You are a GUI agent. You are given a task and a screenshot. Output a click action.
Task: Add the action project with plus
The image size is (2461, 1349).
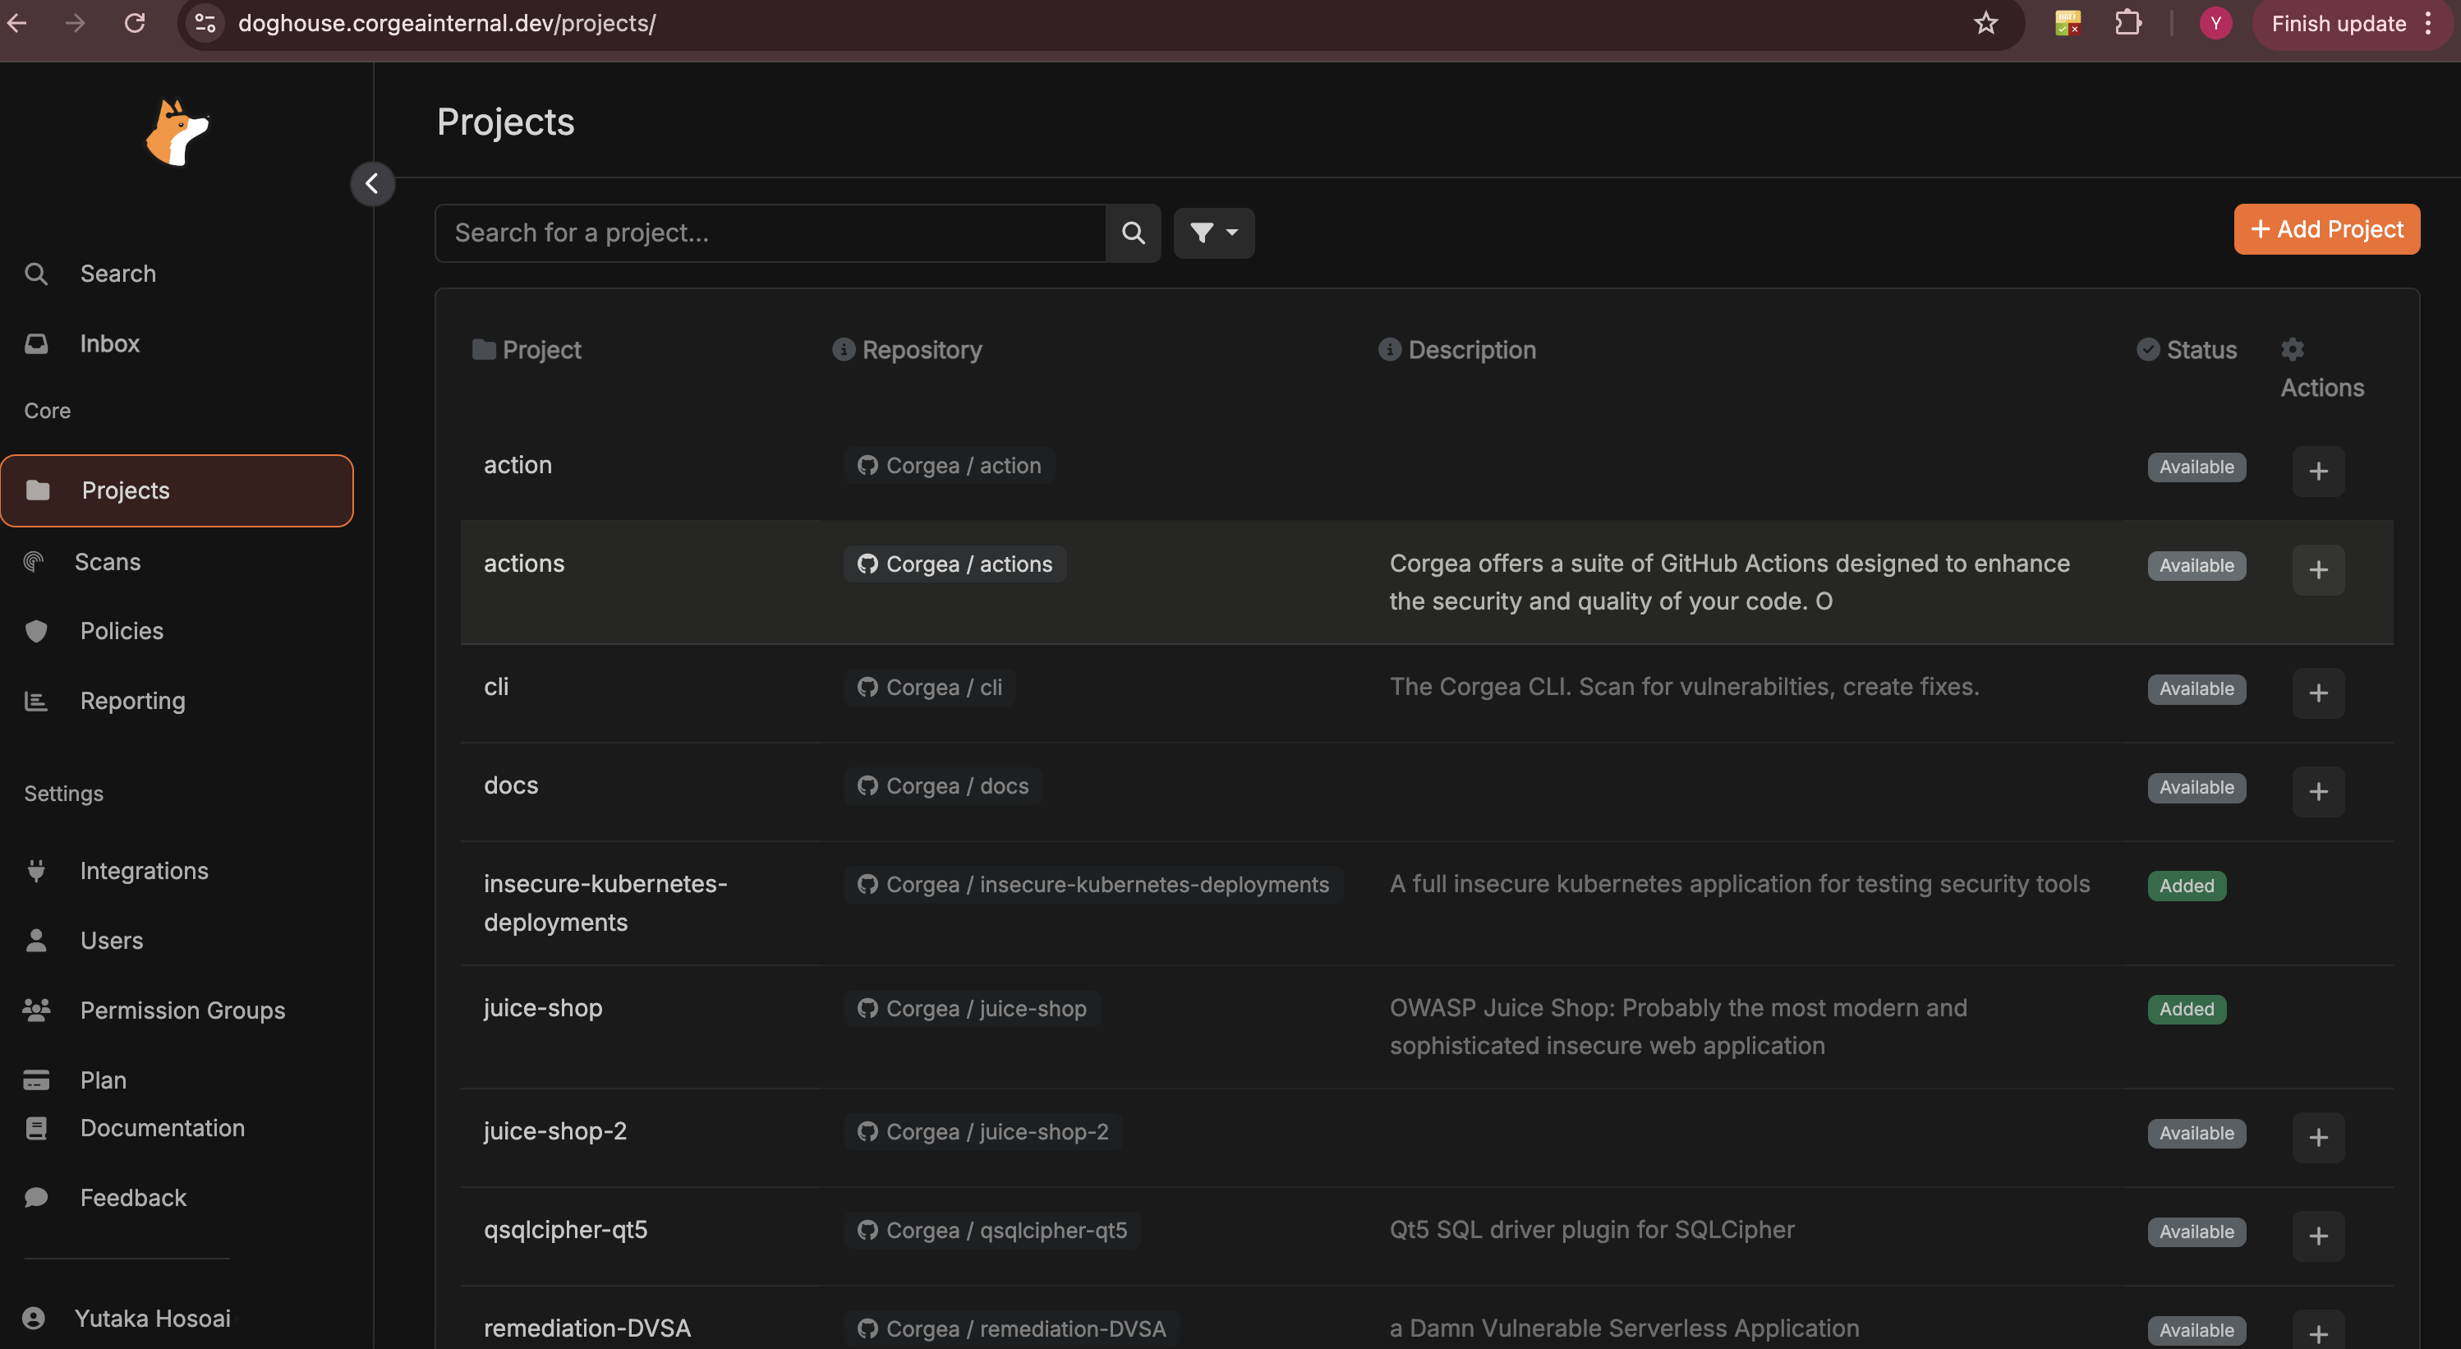click(2319, 471)
